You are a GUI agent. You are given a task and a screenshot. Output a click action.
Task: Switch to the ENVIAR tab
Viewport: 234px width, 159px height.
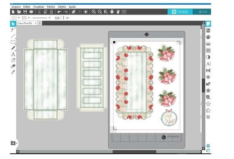202,12
